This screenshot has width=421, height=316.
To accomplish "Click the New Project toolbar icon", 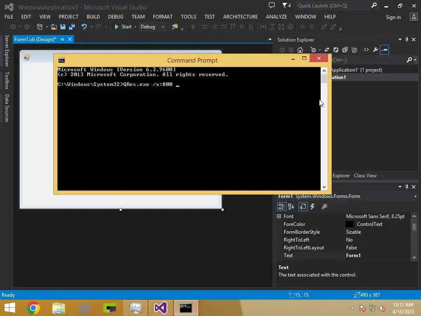I will click(x=39, y=27).
